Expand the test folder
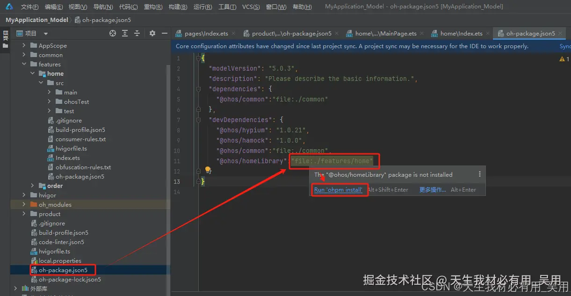 50,111
